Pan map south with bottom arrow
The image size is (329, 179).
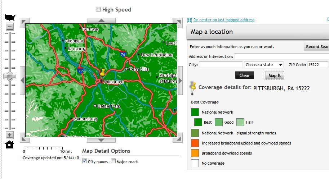pos(101,140)
